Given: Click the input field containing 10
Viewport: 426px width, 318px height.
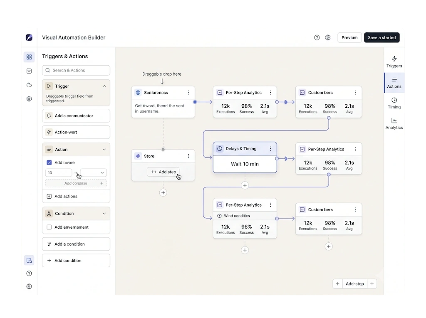Looking at the screenshot, I should pyautogui.click(x=58, y=173).
